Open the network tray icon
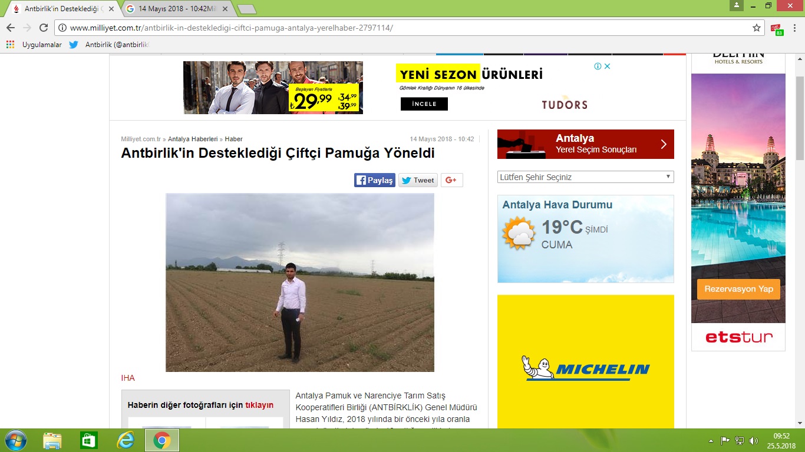The width and height of the screenshot is (805, 452). click(739, 440)
